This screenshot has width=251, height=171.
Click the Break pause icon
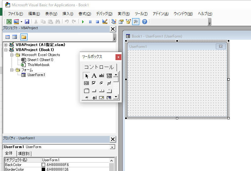[x=90, y=22]
